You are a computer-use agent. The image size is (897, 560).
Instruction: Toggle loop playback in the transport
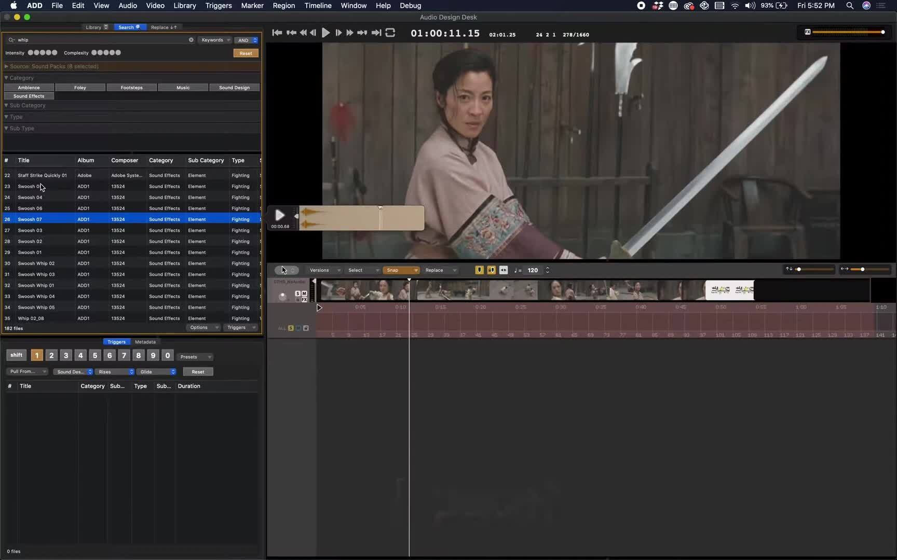(390, 33)
